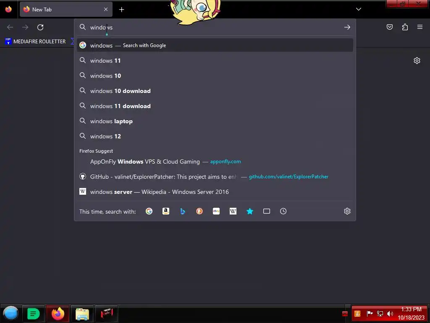Search this time with Google icon
The height and width of the screenshot is (323, 430).
149,211
